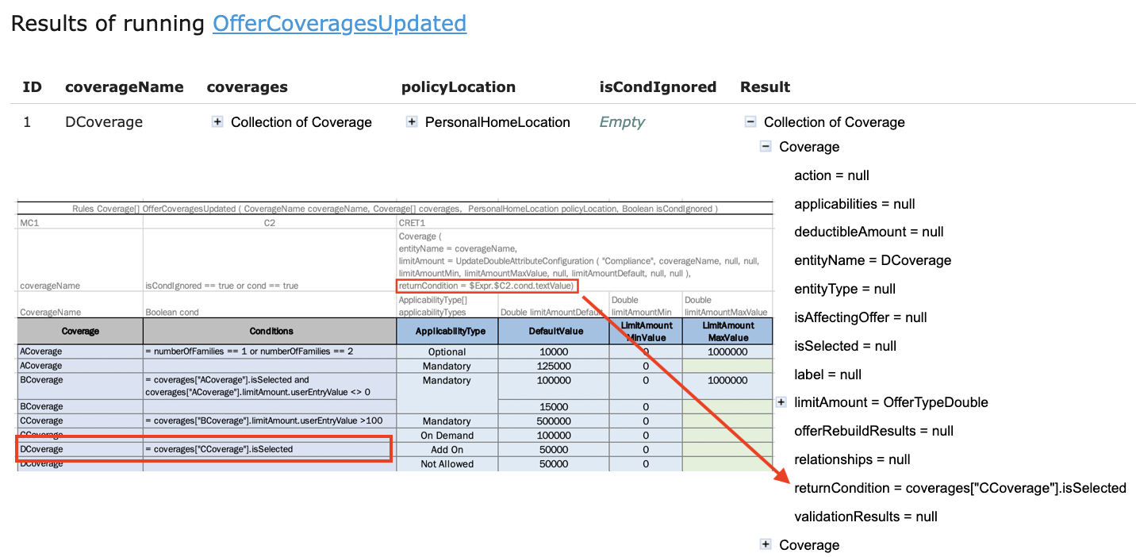Click the policyLocation column header
Screen dimensions: 1136x557
pyautogui.click(x=458, y=87)
